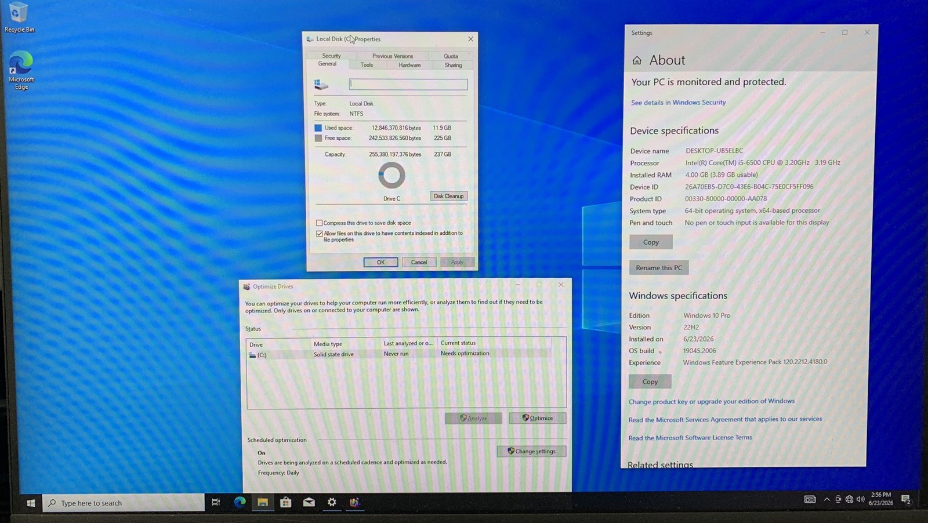The width and height of the screenshot is (928, 523).
Task: Switch to the Sharing tab
Action: pyautogui.click(x=453, y=65)
